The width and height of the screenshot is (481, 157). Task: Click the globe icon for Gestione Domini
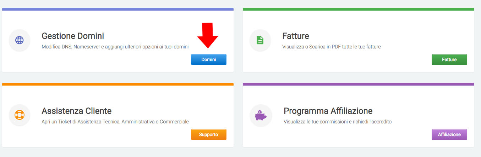tap(20, 40)
